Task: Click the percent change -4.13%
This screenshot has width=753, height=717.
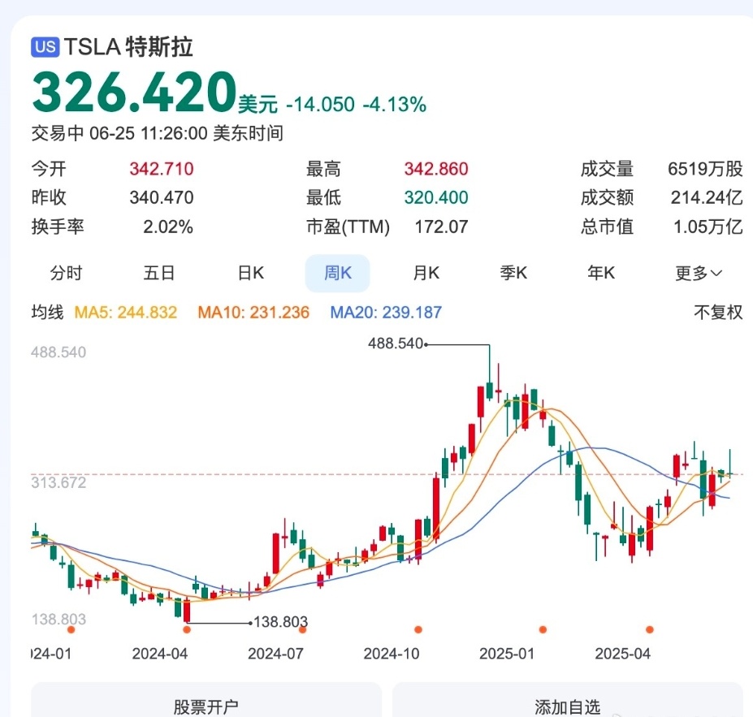Action: pyautogui.click(x=395, y=104)
